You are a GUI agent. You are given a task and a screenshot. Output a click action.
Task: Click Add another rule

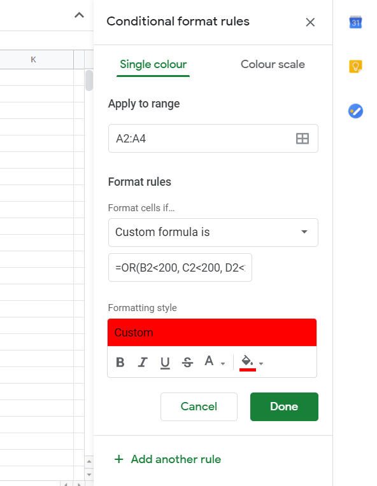click(167, 459)
